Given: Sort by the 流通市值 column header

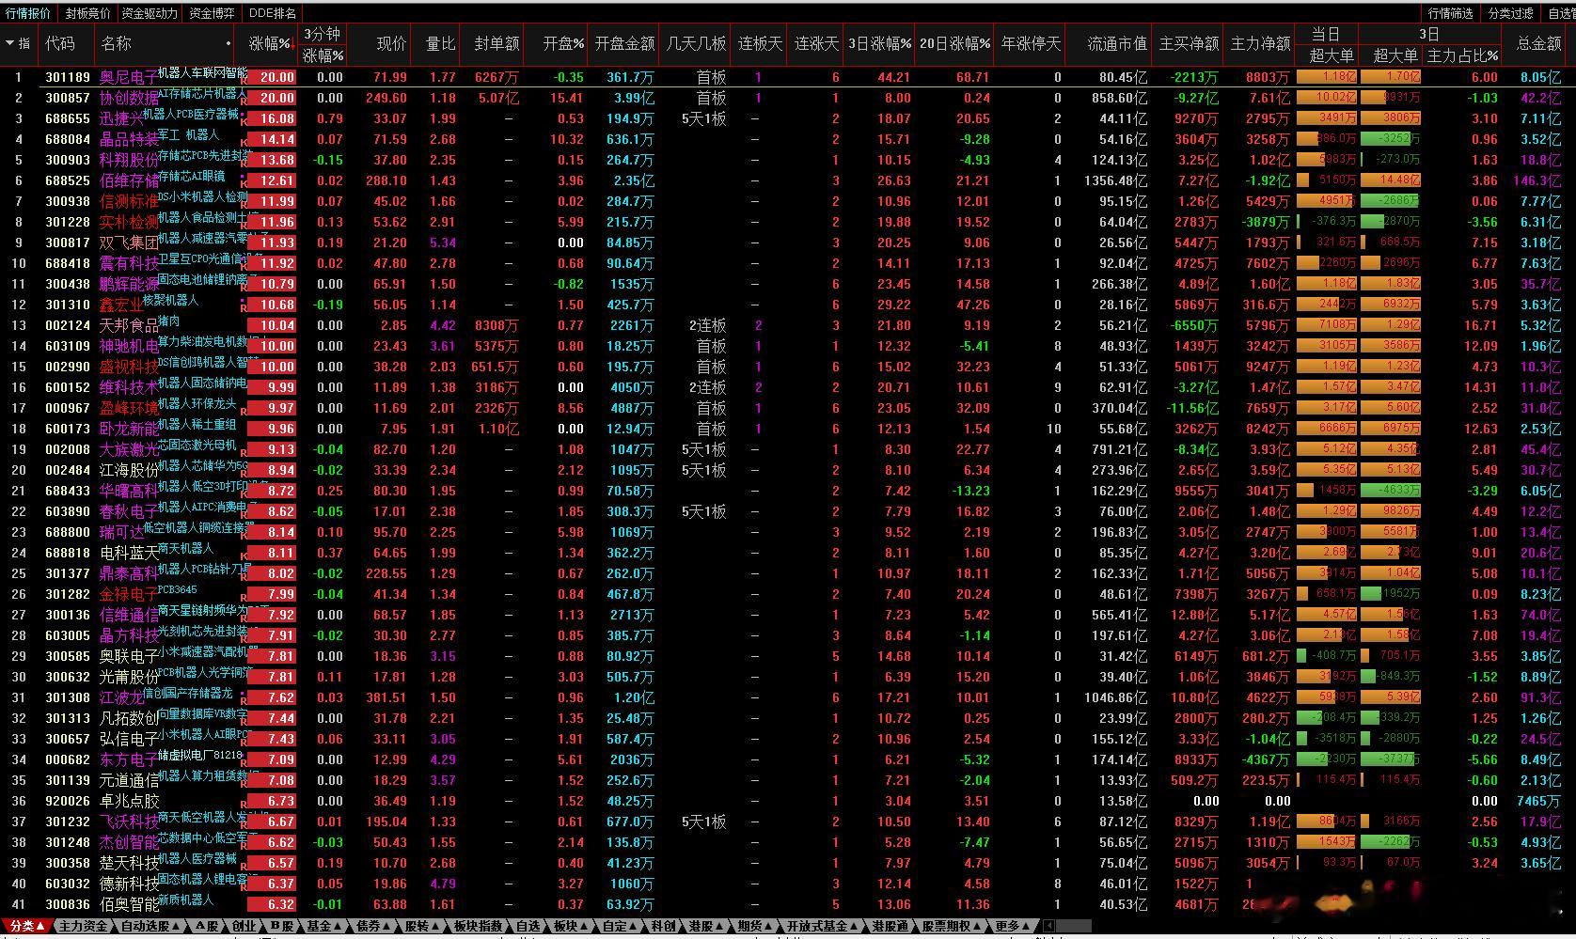Looking at the screenshot, I should (1117, 43).
